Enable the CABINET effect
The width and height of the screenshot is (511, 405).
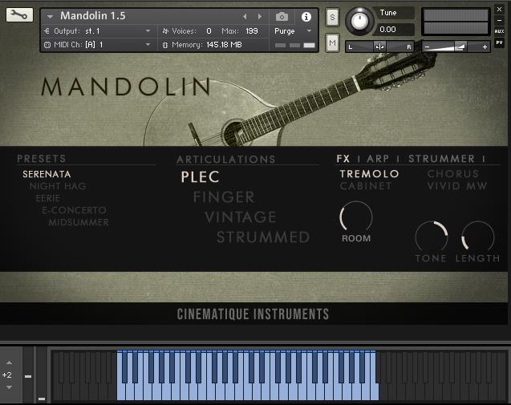(x=366, y=186)
